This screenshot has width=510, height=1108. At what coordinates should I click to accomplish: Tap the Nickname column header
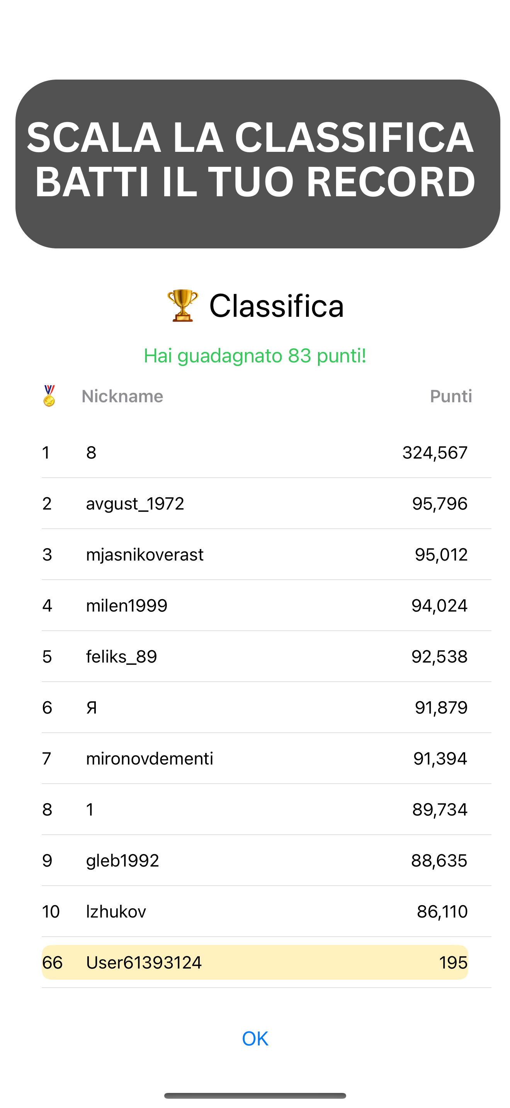click(122, 396)
